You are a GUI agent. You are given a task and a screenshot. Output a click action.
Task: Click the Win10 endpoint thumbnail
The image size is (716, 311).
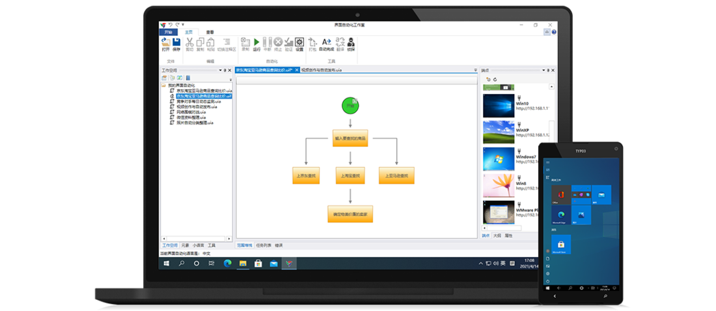[499, 105]
